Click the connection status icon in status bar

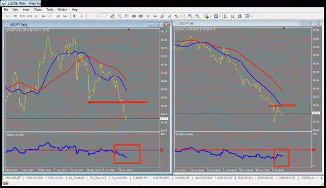(6, 183)
